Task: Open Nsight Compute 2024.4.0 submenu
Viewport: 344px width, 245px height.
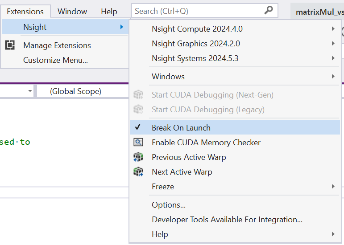Action: 235,29
